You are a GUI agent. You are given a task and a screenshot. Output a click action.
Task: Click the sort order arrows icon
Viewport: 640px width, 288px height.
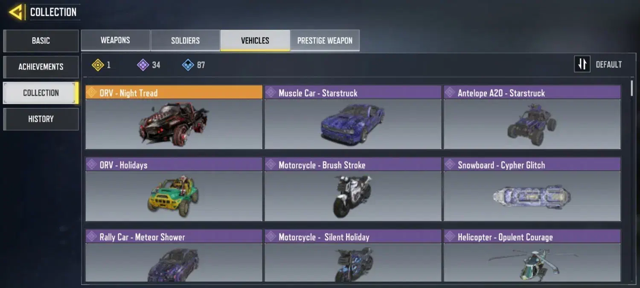pyautogui.click(x=582, y=64)
